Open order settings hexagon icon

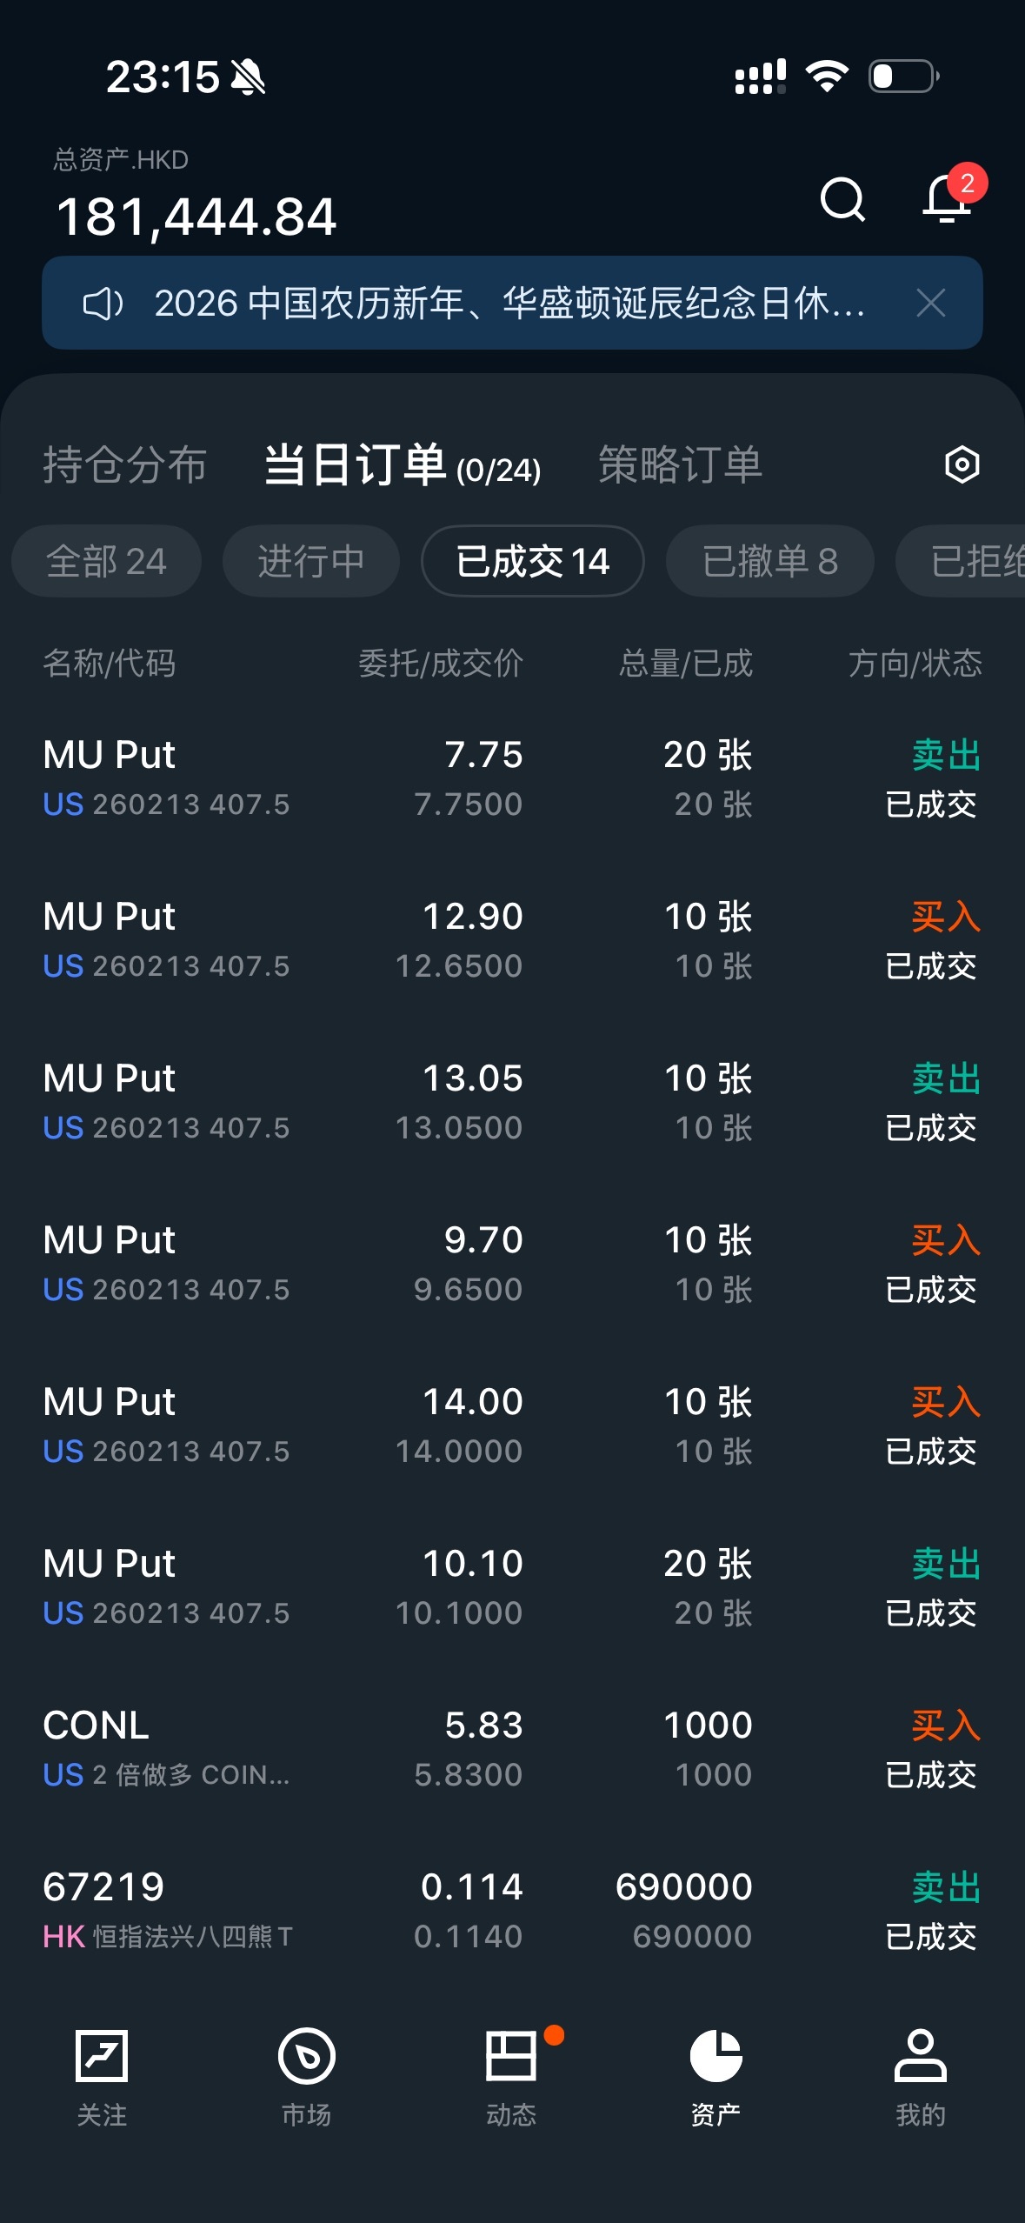click(x=962, y=464)
